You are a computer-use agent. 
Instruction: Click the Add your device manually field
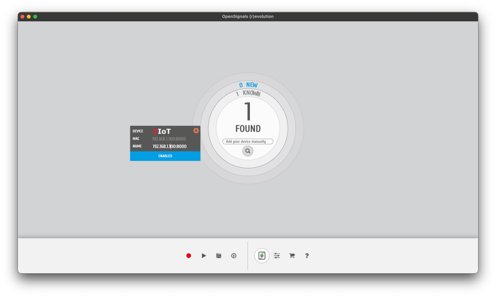[x=248, y=142]
